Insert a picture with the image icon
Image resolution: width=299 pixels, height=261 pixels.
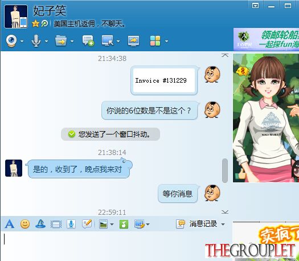point(103,224)
